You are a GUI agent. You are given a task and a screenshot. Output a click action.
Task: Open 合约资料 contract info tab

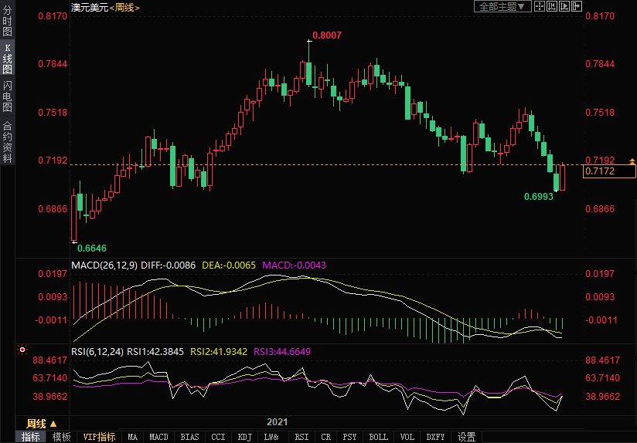coord(8,142)
